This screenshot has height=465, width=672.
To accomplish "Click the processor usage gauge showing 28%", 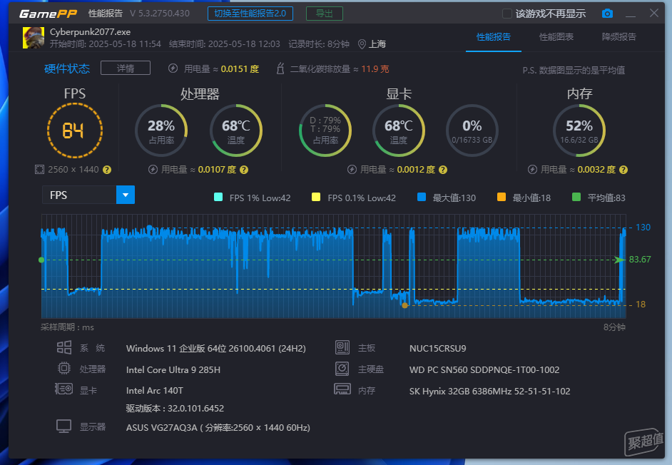I will point(161,131).
